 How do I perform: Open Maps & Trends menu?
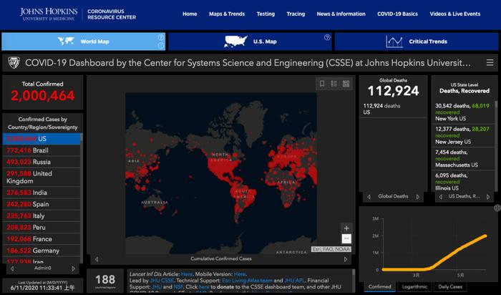tap(227, 14)
